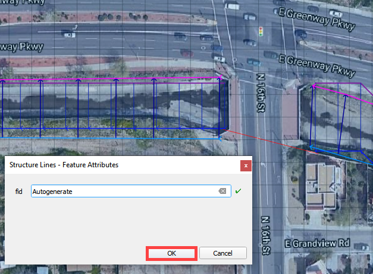Cancel the Structure Lines attribute dialog
The height and width of the screenshot is (274, 373).
(x=222, y=253)
